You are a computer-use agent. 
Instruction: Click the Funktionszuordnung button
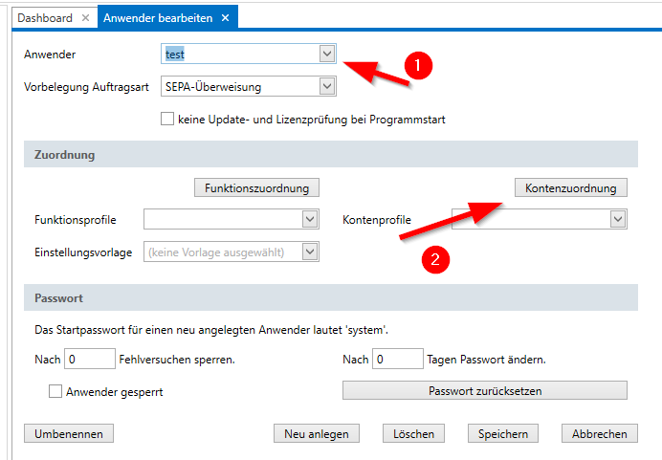pyautogui.click(x=256, y=188)
